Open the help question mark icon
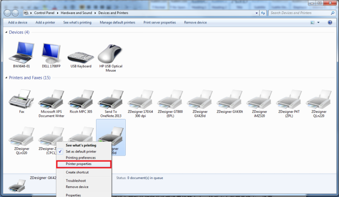The height and width of the screenshot is (197, 339). pyautogui.click(x=331, y=23)
